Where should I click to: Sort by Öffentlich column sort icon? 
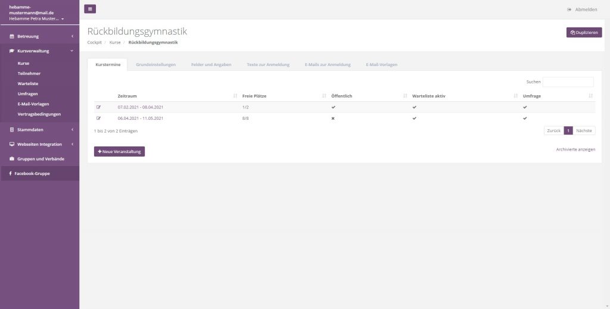(x=405, y=96)
